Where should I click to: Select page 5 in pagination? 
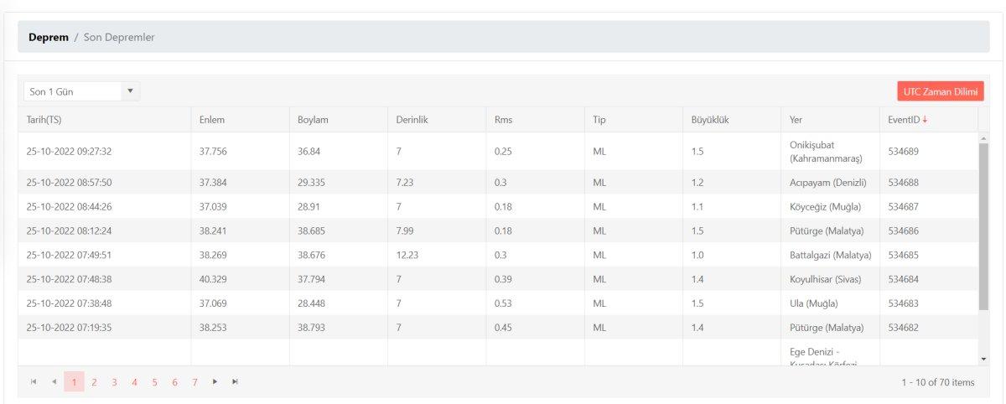point(154,382)
